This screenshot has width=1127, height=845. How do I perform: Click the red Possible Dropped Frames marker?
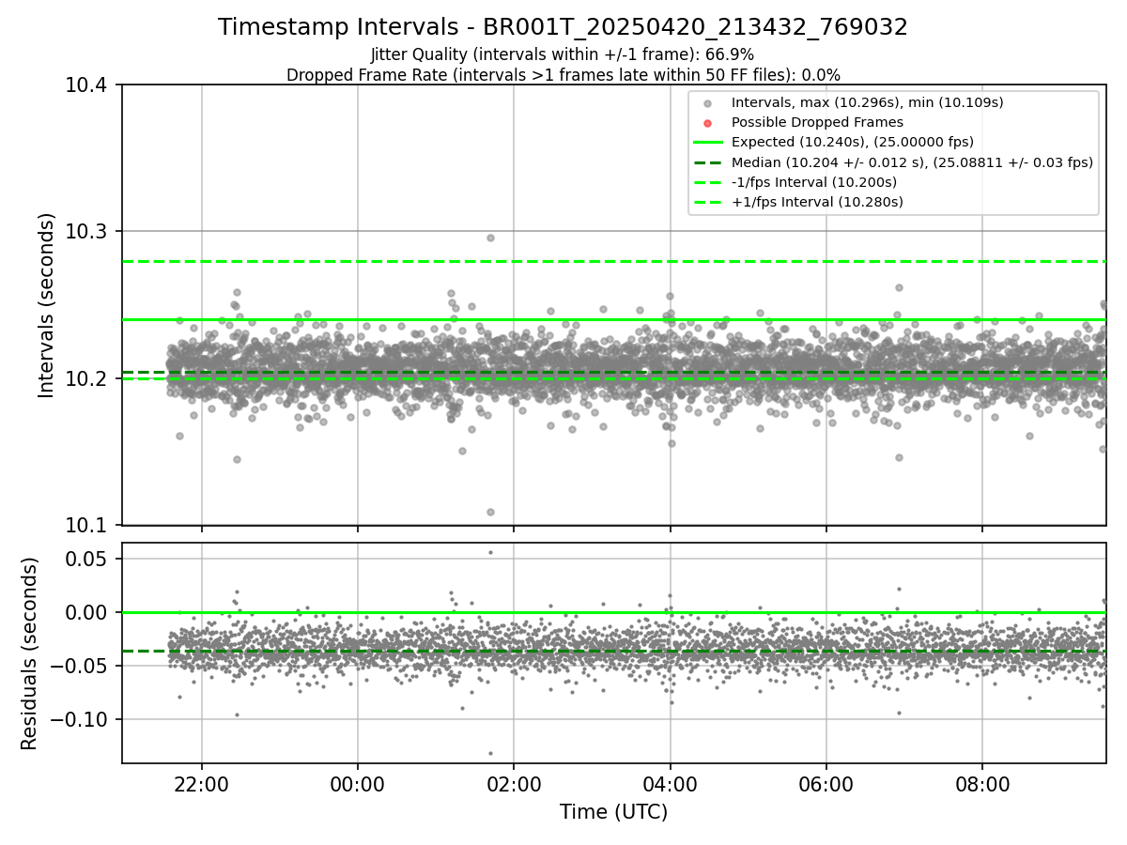tap(708, 122)
